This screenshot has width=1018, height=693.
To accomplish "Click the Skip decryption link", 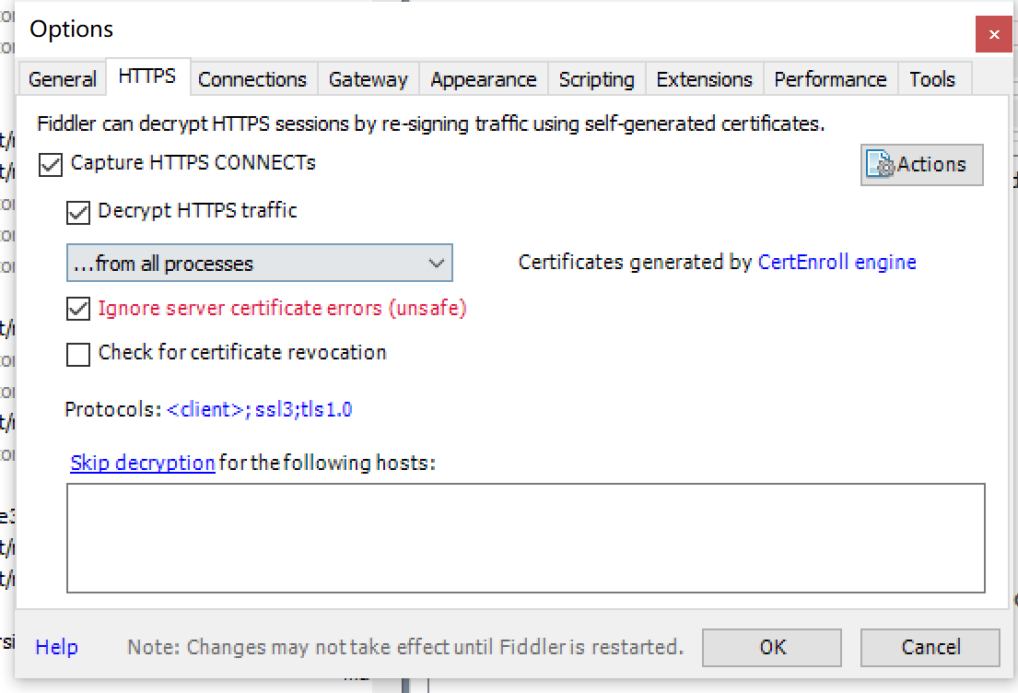I will pyautogui.click(x=142, y=464).
